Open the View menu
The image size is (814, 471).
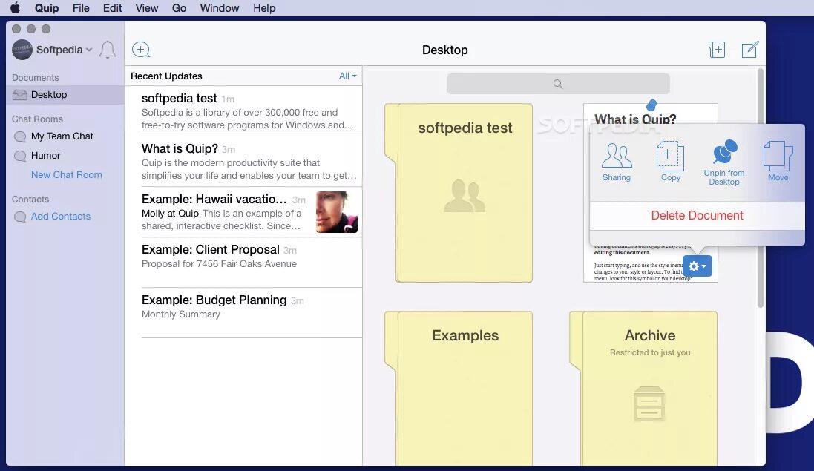click(147, 8)
